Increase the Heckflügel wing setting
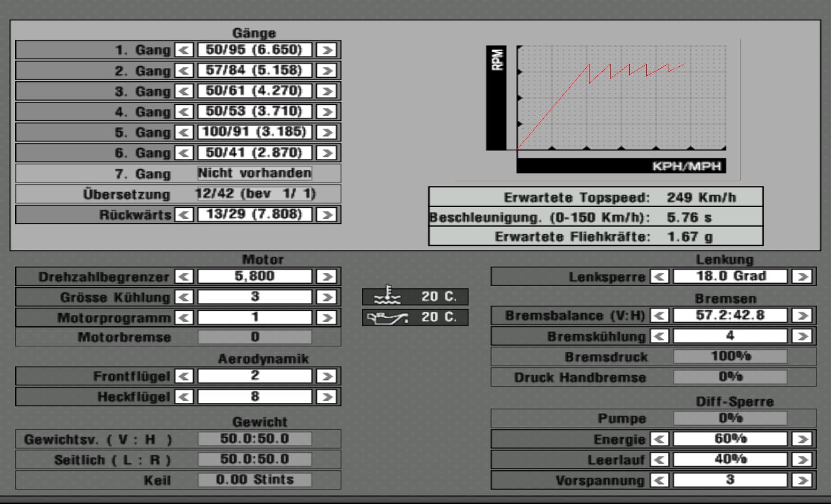Viewport: 831px width, 504px height. click(326, 397)
